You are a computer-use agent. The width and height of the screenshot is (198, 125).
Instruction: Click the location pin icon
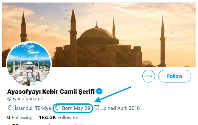10,108
